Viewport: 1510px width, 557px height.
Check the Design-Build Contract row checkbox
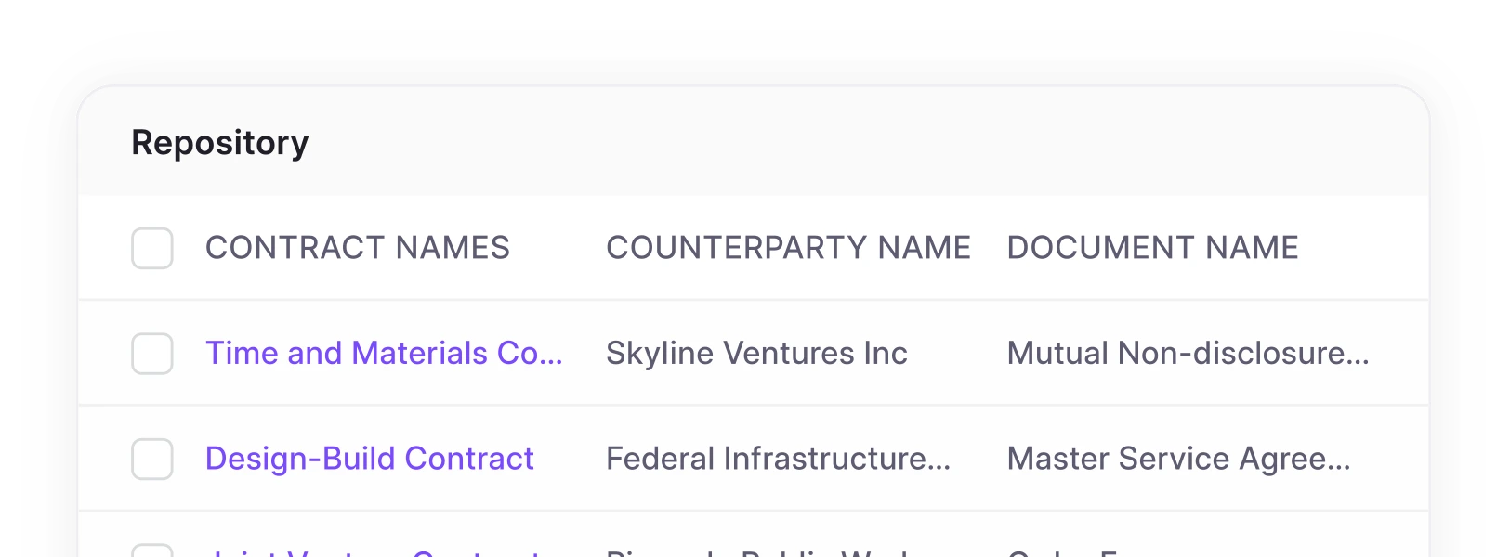pyautogui.click(x=152, y=459)
